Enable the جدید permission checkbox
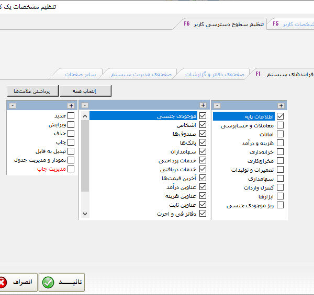Viewport: 314px width, 295px height. (71, 115)
